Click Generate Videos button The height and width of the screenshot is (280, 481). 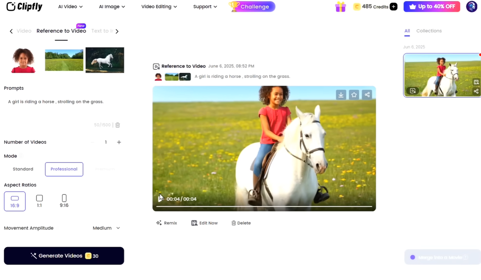pyautogui.click(x=64, y=256)
